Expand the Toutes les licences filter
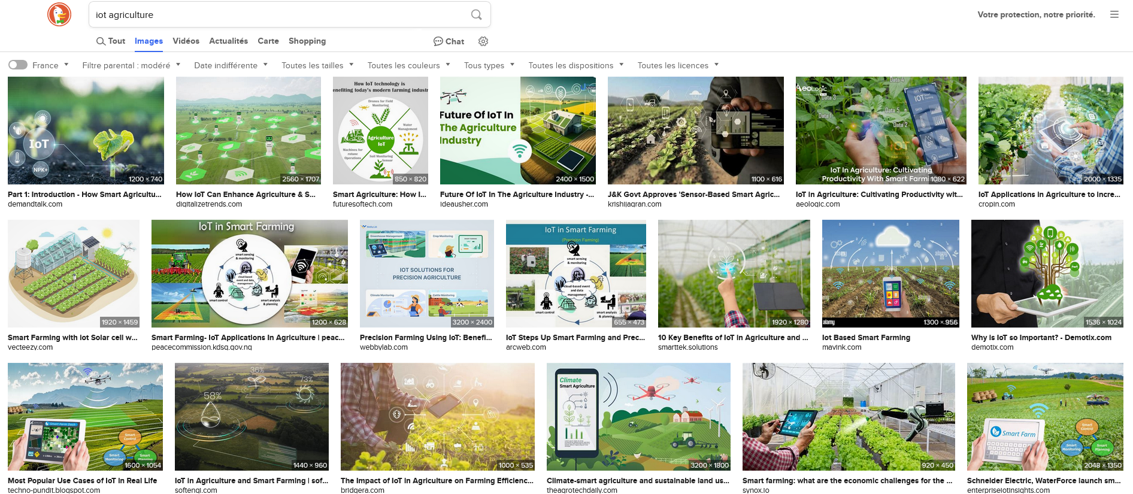The image size is (1133, 494). (678, 65)
